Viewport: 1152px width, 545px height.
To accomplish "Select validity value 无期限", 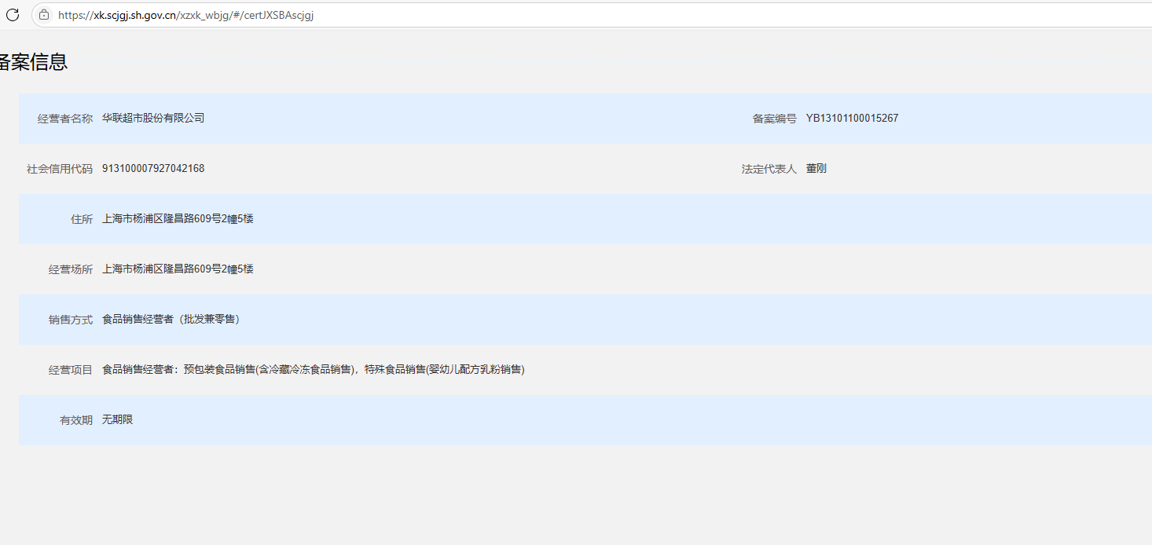I will pyautogui.click(x=118, y=419).
